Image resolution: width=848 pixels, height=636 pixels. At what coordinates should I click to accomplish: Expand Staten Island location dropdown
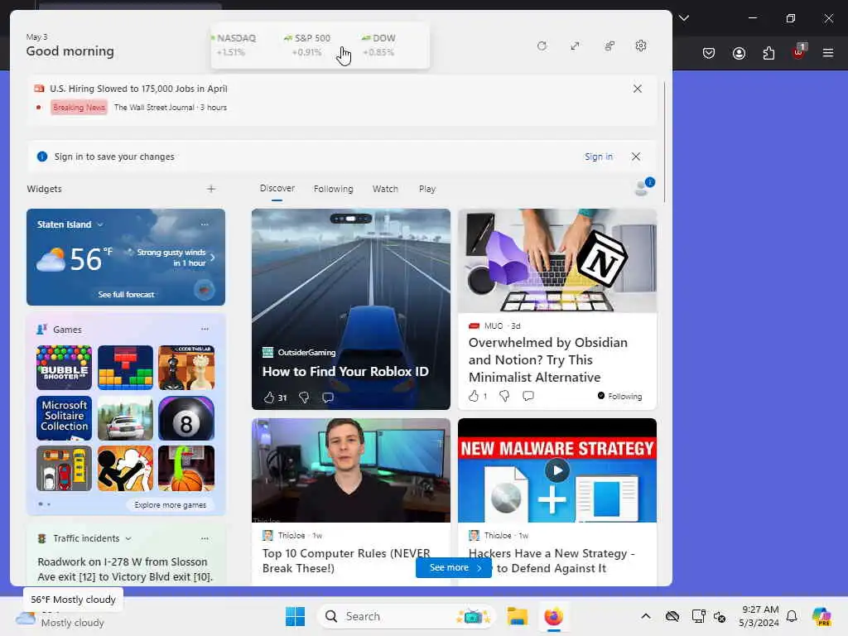click(x=100, y=224)
